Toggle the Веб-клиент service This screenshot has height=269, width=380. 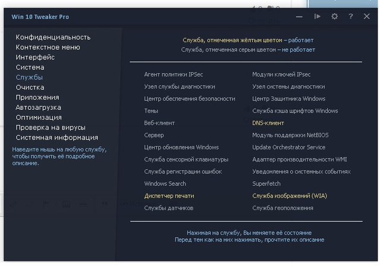pos(160,123)
